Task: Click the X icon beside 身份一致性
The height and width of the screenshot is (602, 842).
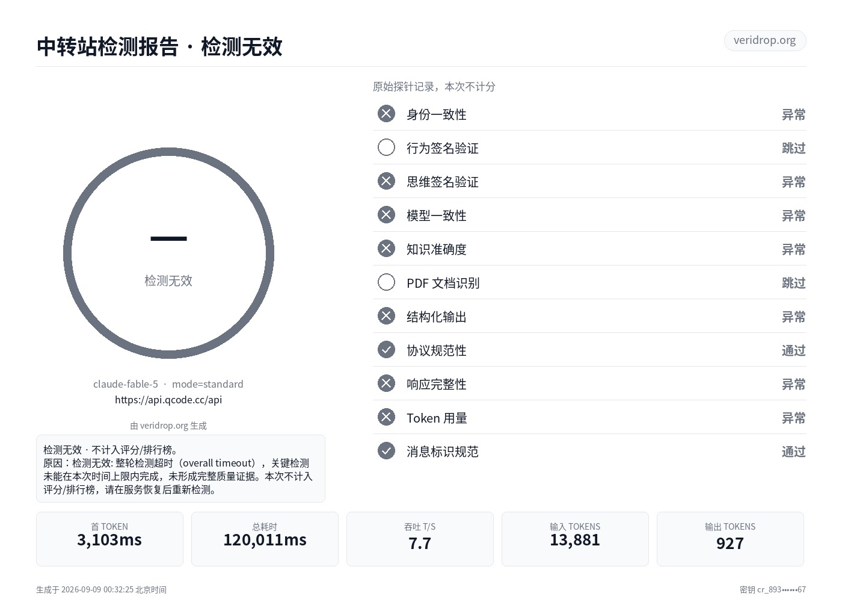Action: 386,114
